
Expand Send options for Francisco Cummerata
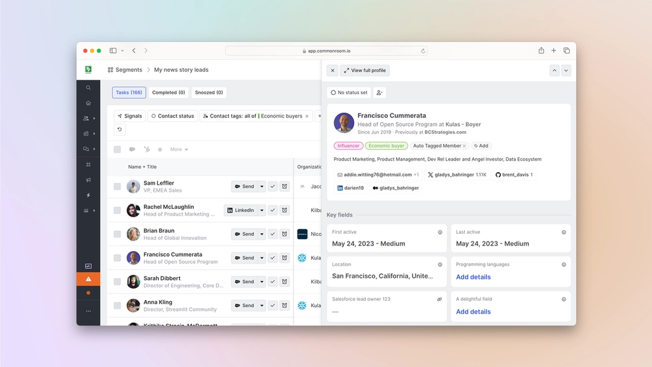tap(262, 257)
